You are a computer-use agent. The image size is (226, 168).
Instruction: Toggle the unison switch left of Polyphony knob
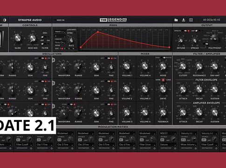pos(206,44)
